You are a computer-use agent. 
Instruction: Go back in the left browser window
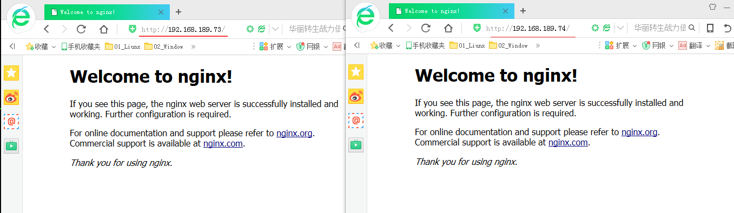47,29
